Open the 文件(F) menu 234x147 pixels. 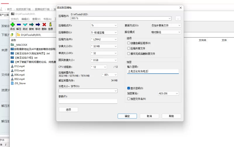(x=15, y=19)
